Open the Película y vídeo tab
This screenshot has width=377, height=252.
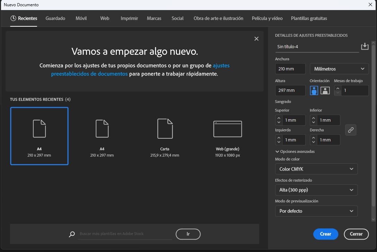267,18
